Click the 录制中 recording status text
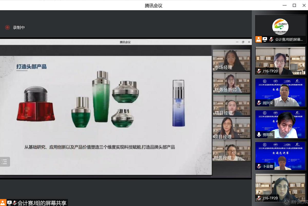The height and width of the screenshot is (206, 308). [x=19, y=27]
